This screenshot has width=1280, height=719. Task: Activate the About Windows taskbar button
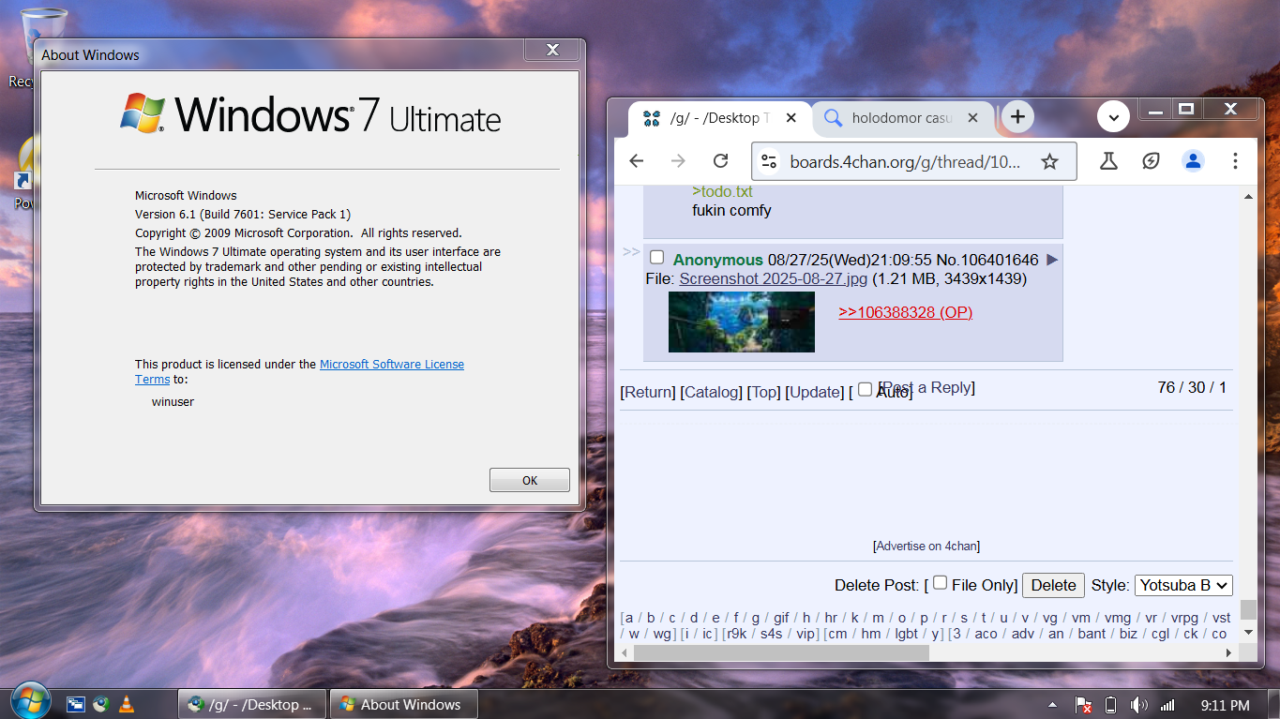point(404,704)
